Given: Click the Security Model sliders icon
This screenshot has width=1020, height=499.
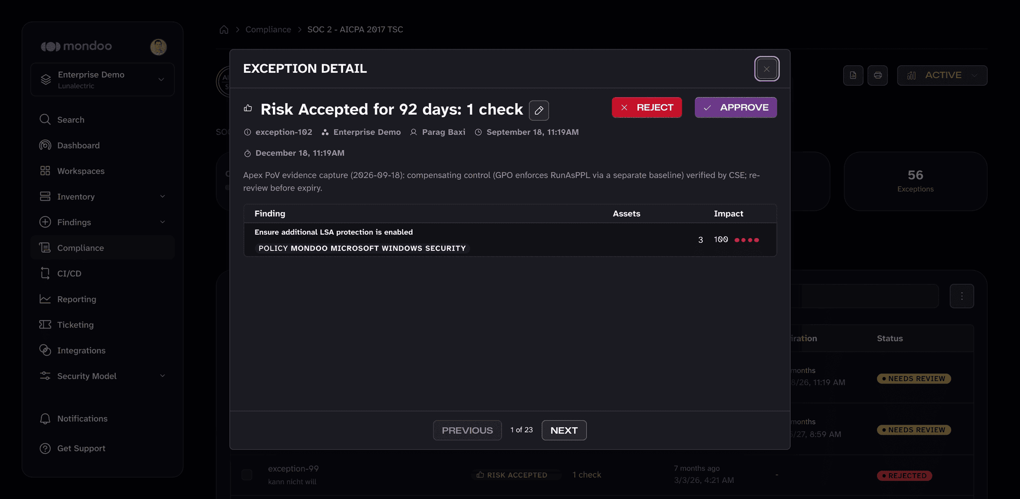Looking at the screenshot, I should pyautogui.click(x=45, y=376).
